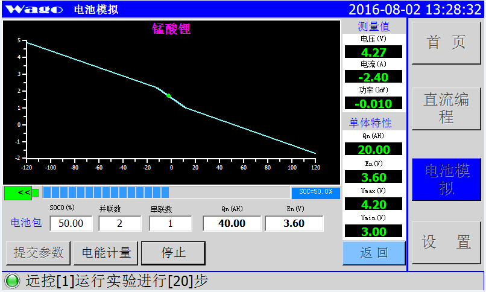
Task: Click the date and time display
Action: pos(416,9)
